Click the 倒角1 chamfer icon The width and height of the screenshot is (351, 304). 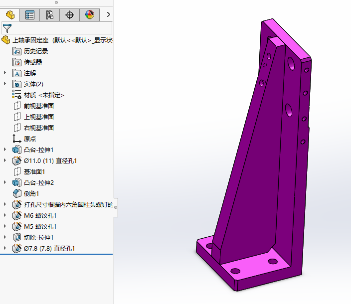tap(17, 193)
